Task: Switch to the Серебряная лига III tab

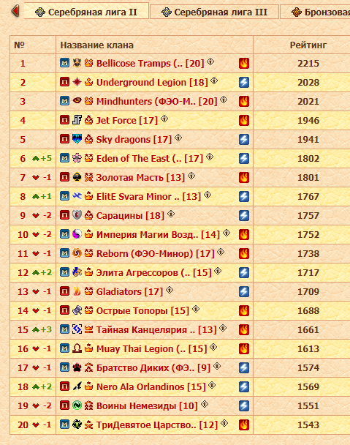Action: pyautogui.click(x=214, y=12)
